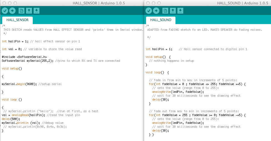Click '// nothing happens in setup' comment

coord(171,61)
